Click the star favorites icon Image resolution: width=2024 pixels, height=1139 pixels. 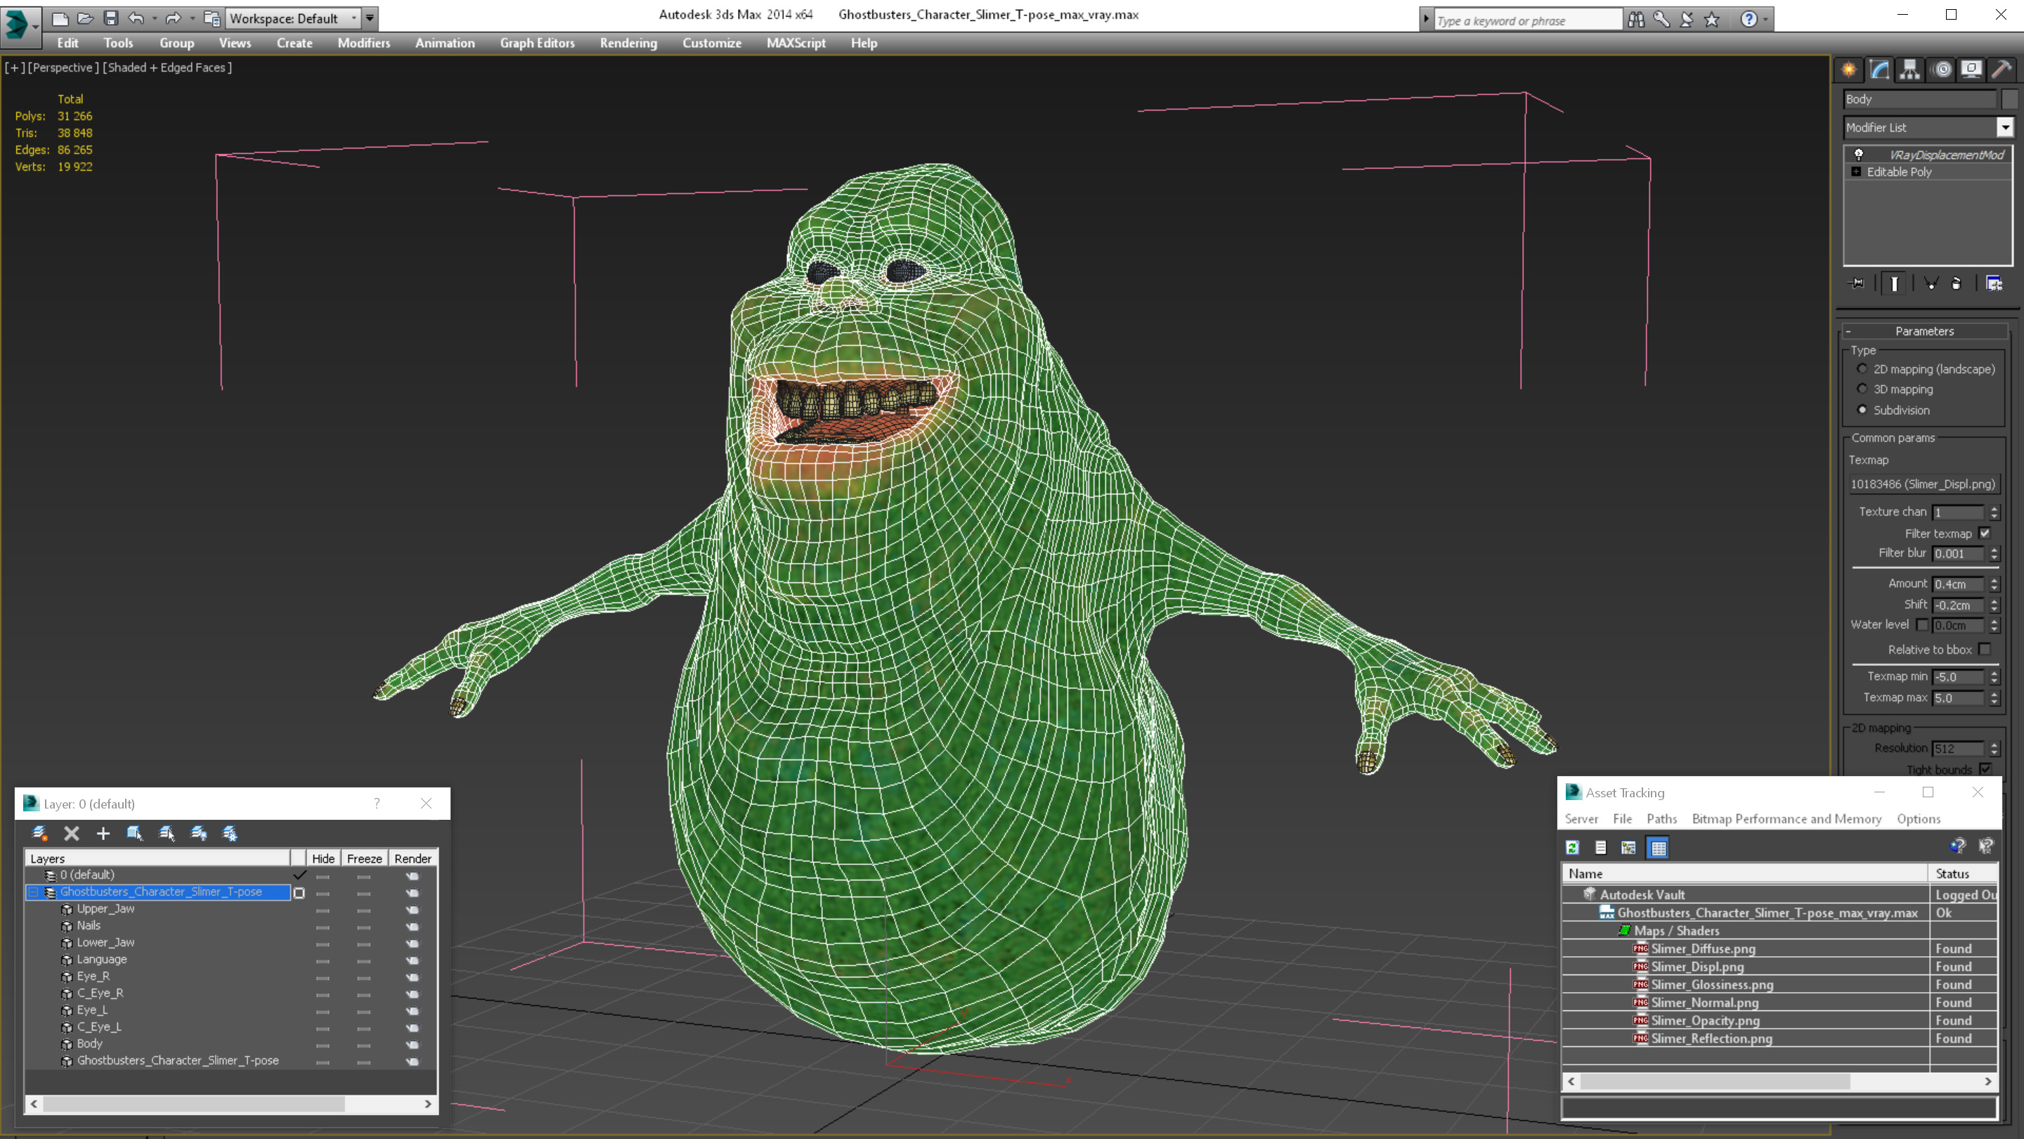(x=1712, y=19)
